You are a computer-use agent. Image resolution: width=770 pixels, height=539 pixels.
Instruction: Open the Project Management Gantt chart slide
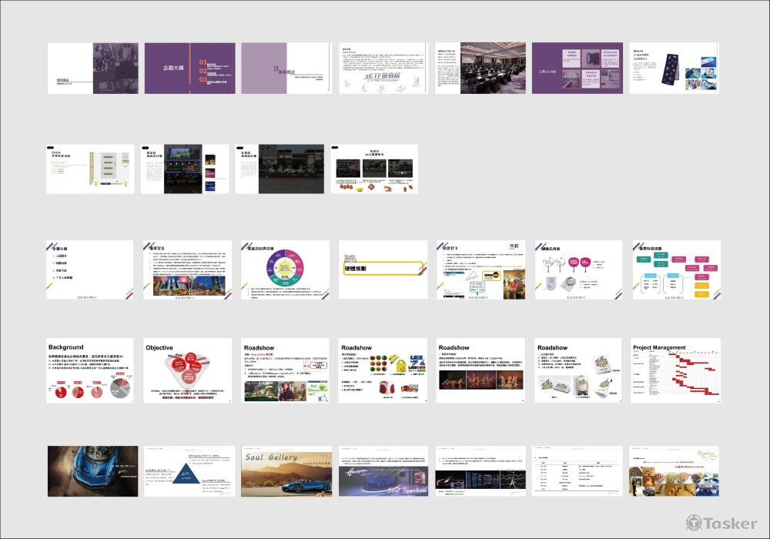tap(676, 370)
